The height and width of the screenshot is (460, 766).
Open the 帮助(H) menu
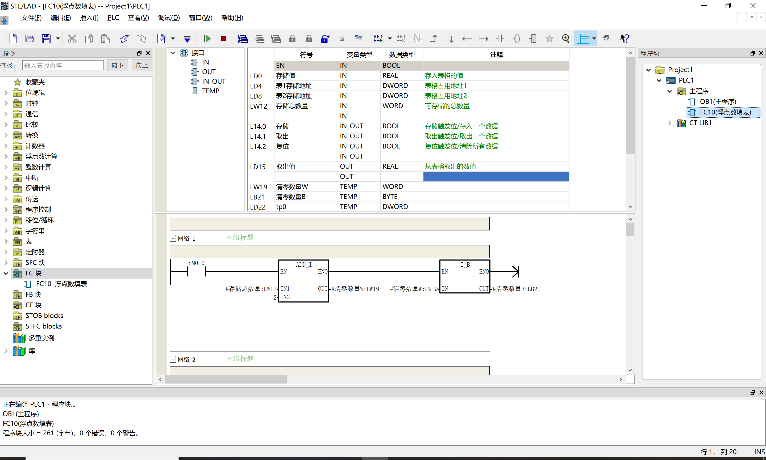[232, 18]
